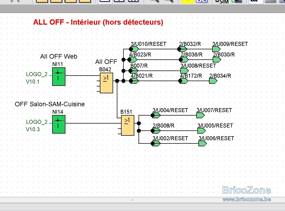Click the 2/B034/R connector flag
285x211 pixels.
213,81
